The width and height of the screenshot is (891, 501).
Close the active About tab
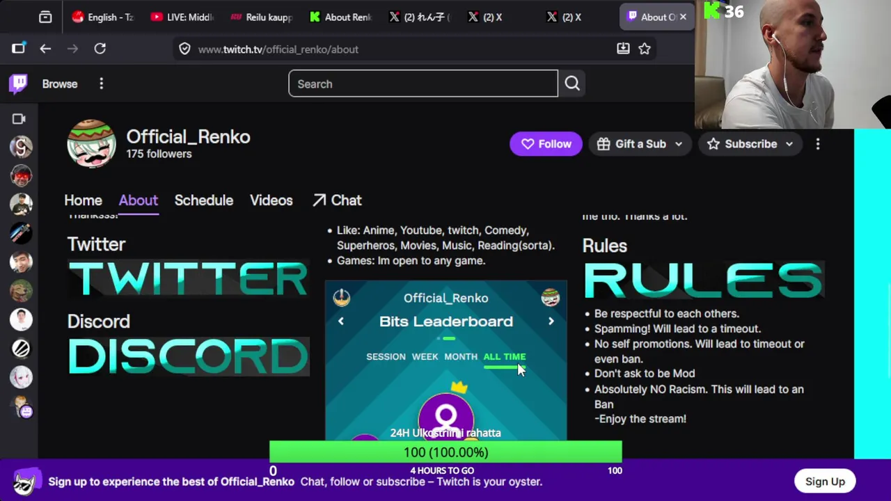682,17
